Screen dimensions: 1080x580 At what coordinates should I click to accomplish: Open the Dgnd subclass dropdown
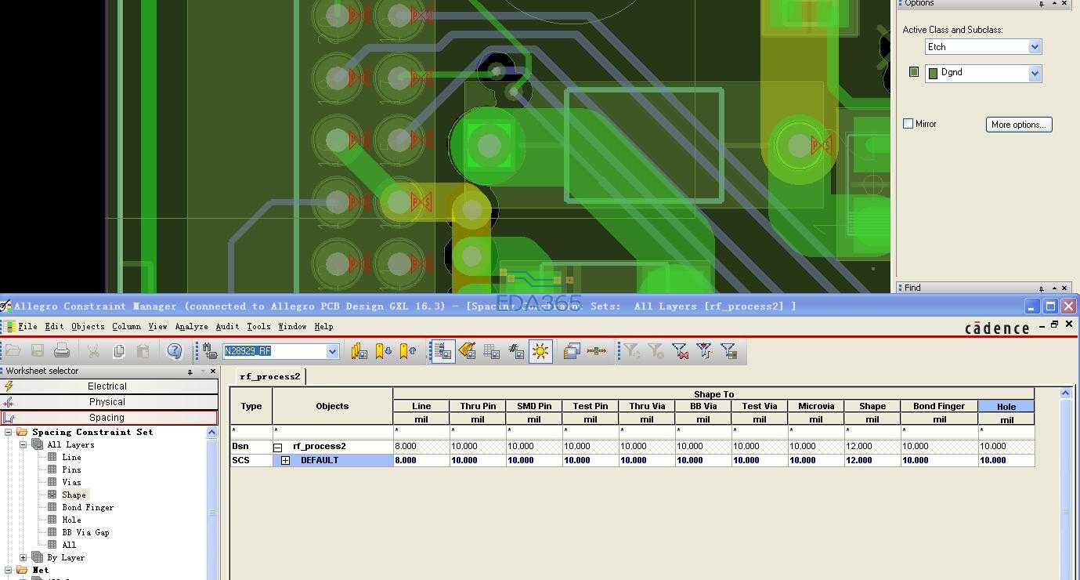pyautogui.click(x=1035, y=74)
